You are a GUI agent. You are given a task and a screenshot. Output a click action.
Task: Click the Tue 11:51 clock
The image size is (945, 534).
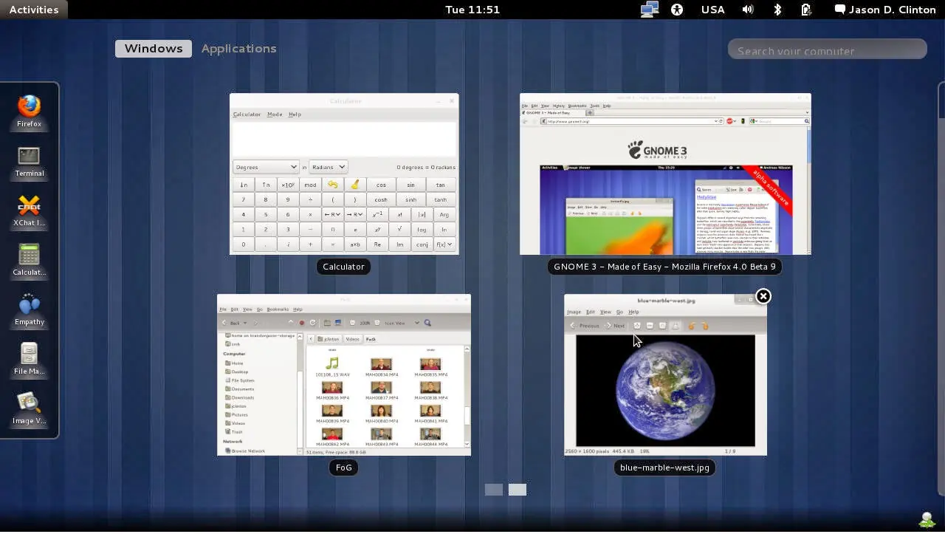472,10
